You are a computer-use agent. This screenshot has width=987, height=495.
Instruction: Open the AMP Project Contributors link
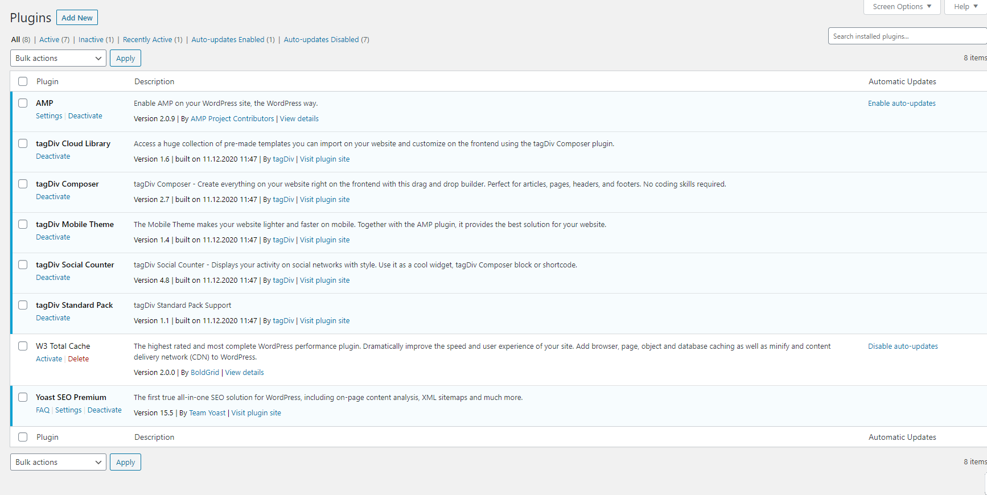pos(232,119)
